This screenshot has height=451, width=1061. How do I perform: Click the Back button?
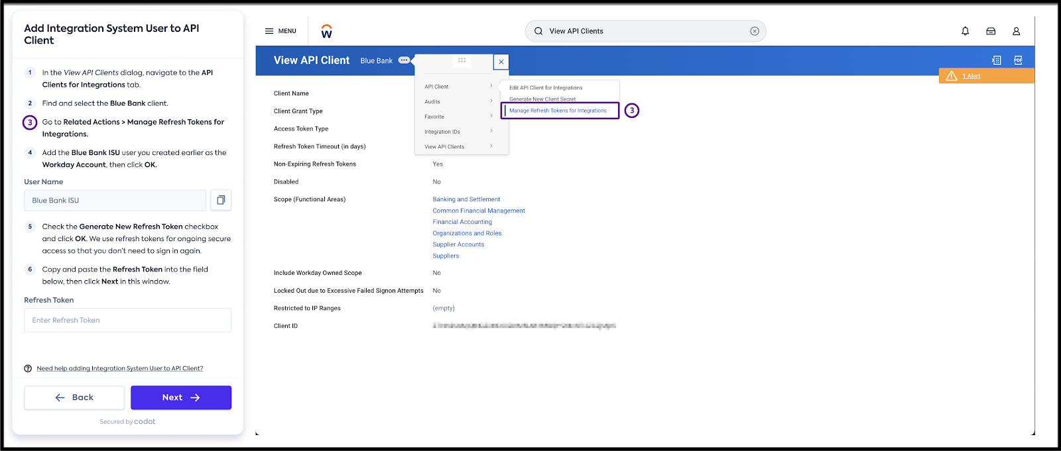[x=74, y=397]
